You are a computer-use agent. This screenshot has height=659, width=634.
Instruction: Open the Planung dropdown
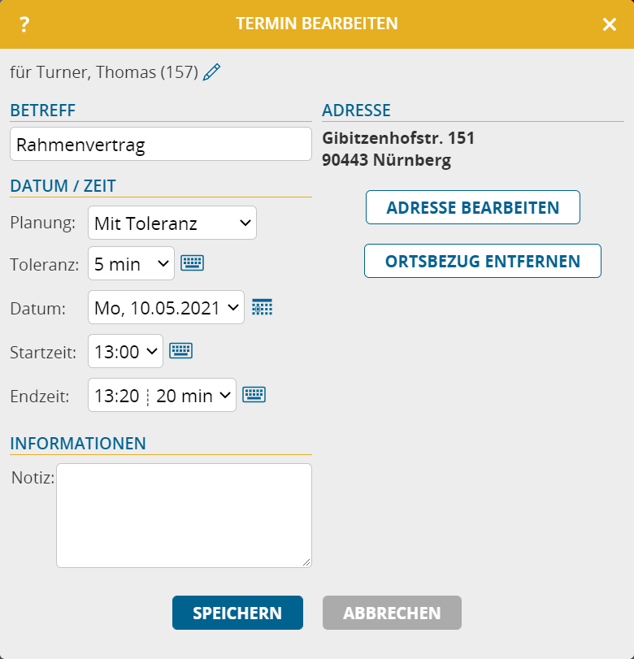[172, 223]
